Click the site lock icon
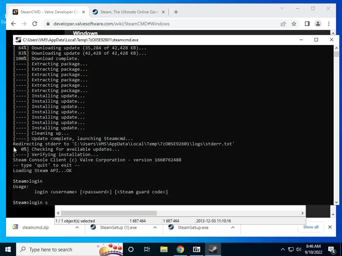 48,24
